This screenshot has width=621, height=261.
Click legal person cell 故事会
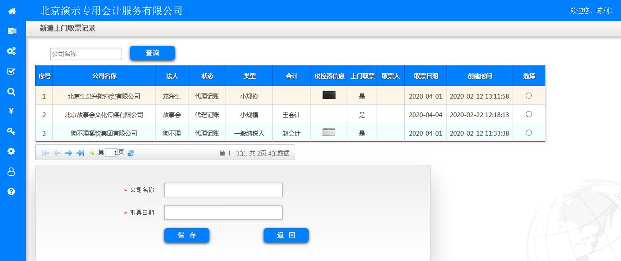(x=172, y=115)
